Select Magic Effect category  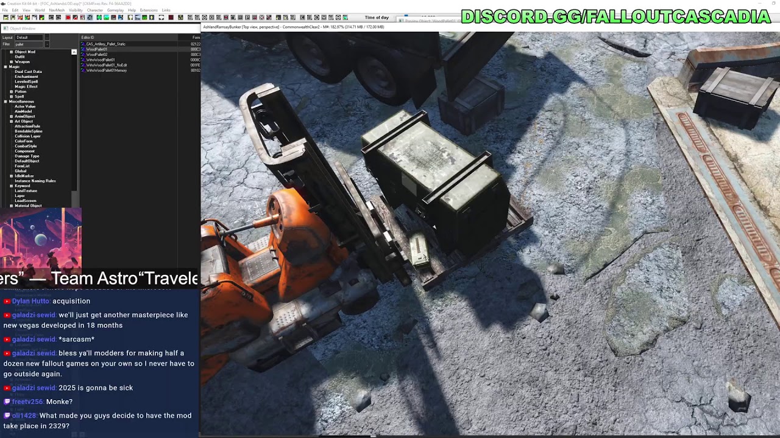point(26,86)
